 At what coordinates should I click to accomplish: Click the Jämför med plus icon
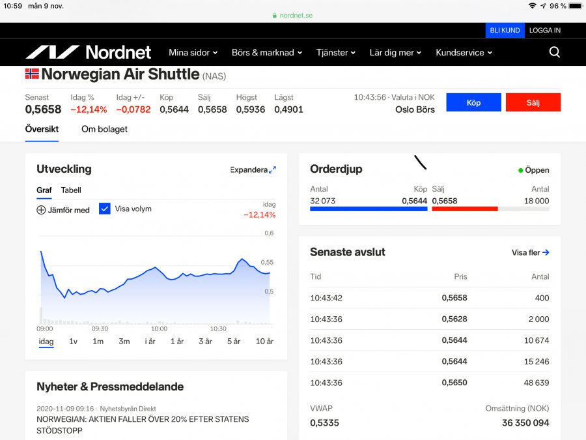click(x=41, y=210)
